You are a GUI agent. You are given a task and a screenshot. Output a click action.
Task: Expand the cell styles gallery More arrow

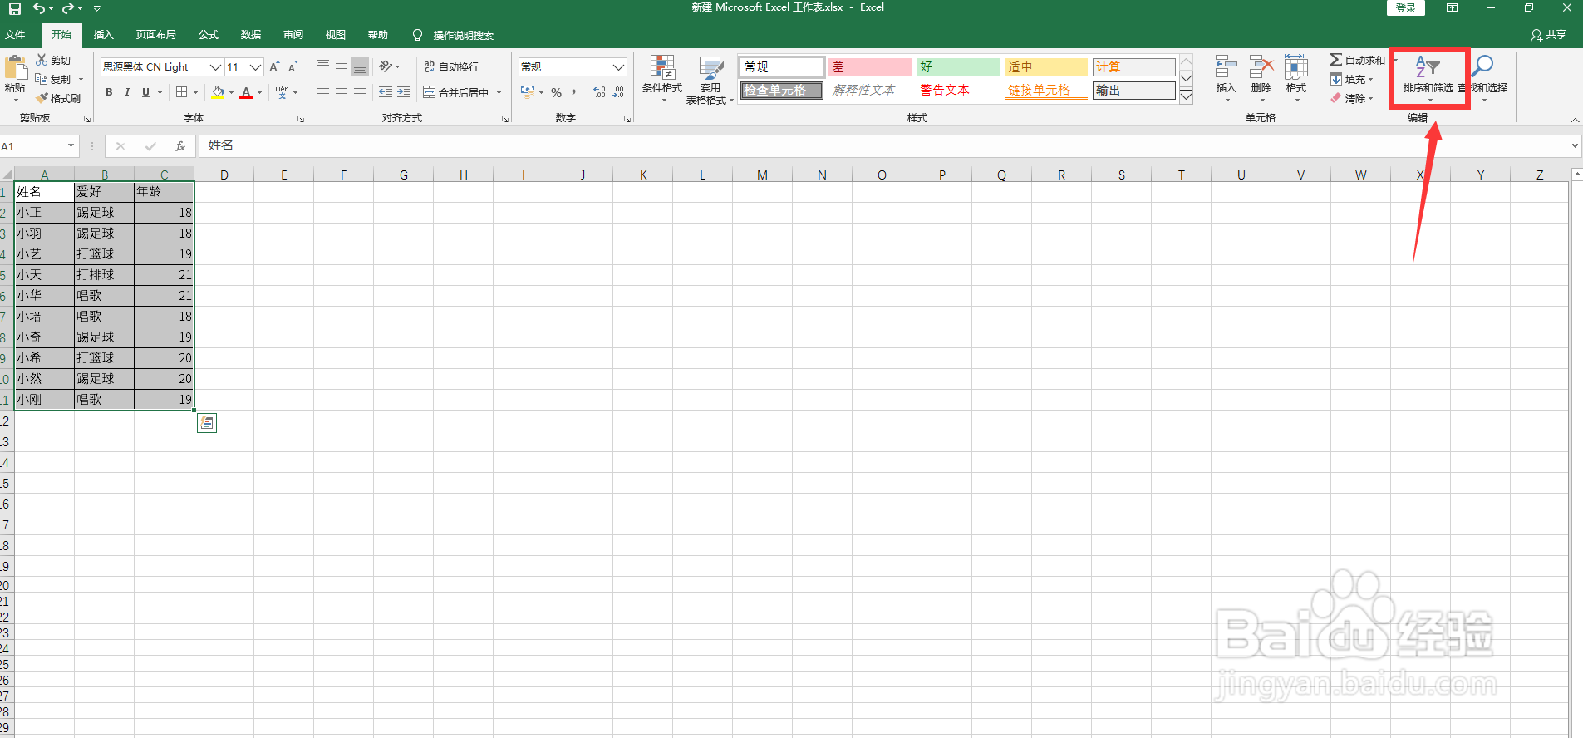tap(1187, 96)
